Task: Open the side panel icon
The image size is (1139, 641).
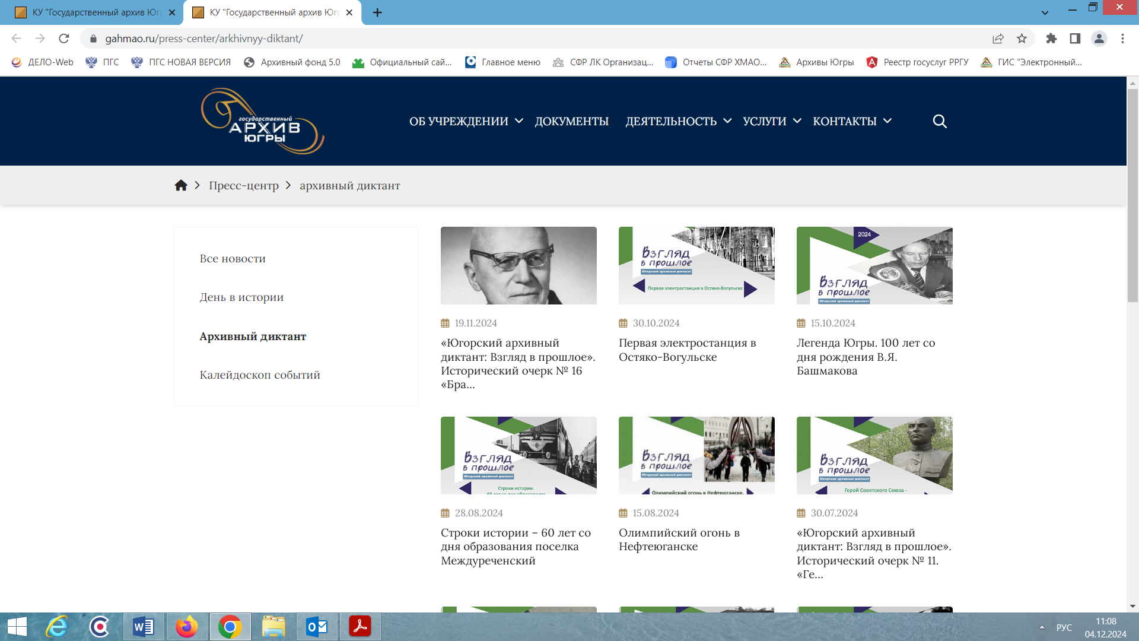Action: click(x=1075, y=39)
